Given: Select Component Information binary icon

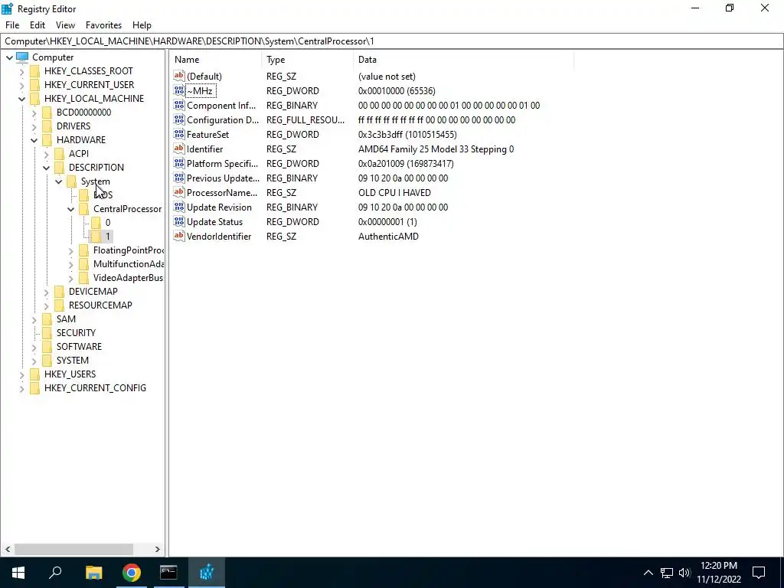Looking at the screenshot, I should [179, 105].
